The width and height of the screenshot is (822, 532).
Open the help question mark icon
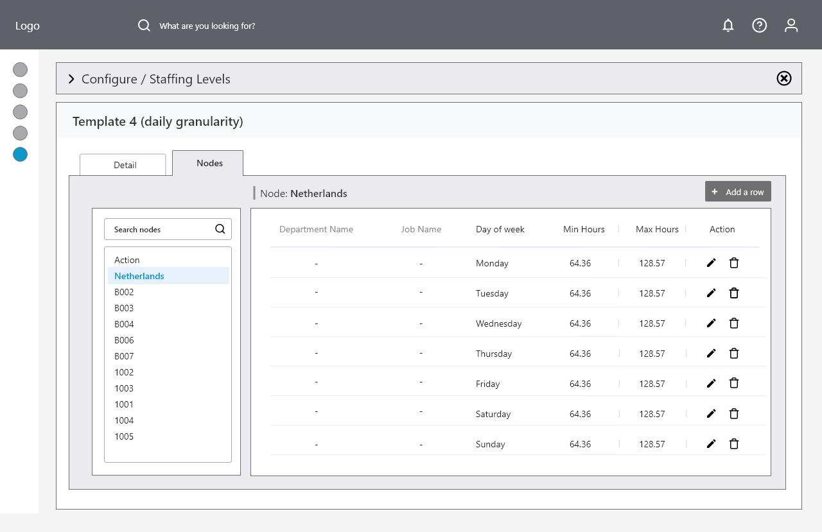[x=760, y=26]
